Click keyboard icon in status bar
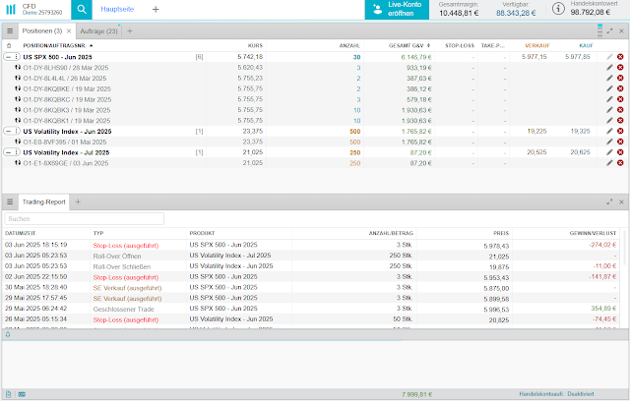630x401 pixels. click(x=22, y=394)
